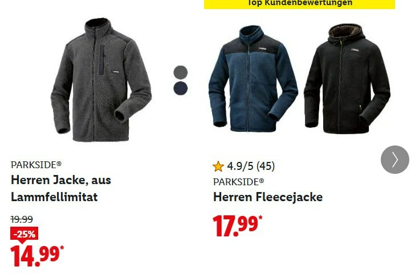The width and height of the screenshot is (411, 275).
Task: Click the red 14.99 sale price
Action: (x=37, y=256)
